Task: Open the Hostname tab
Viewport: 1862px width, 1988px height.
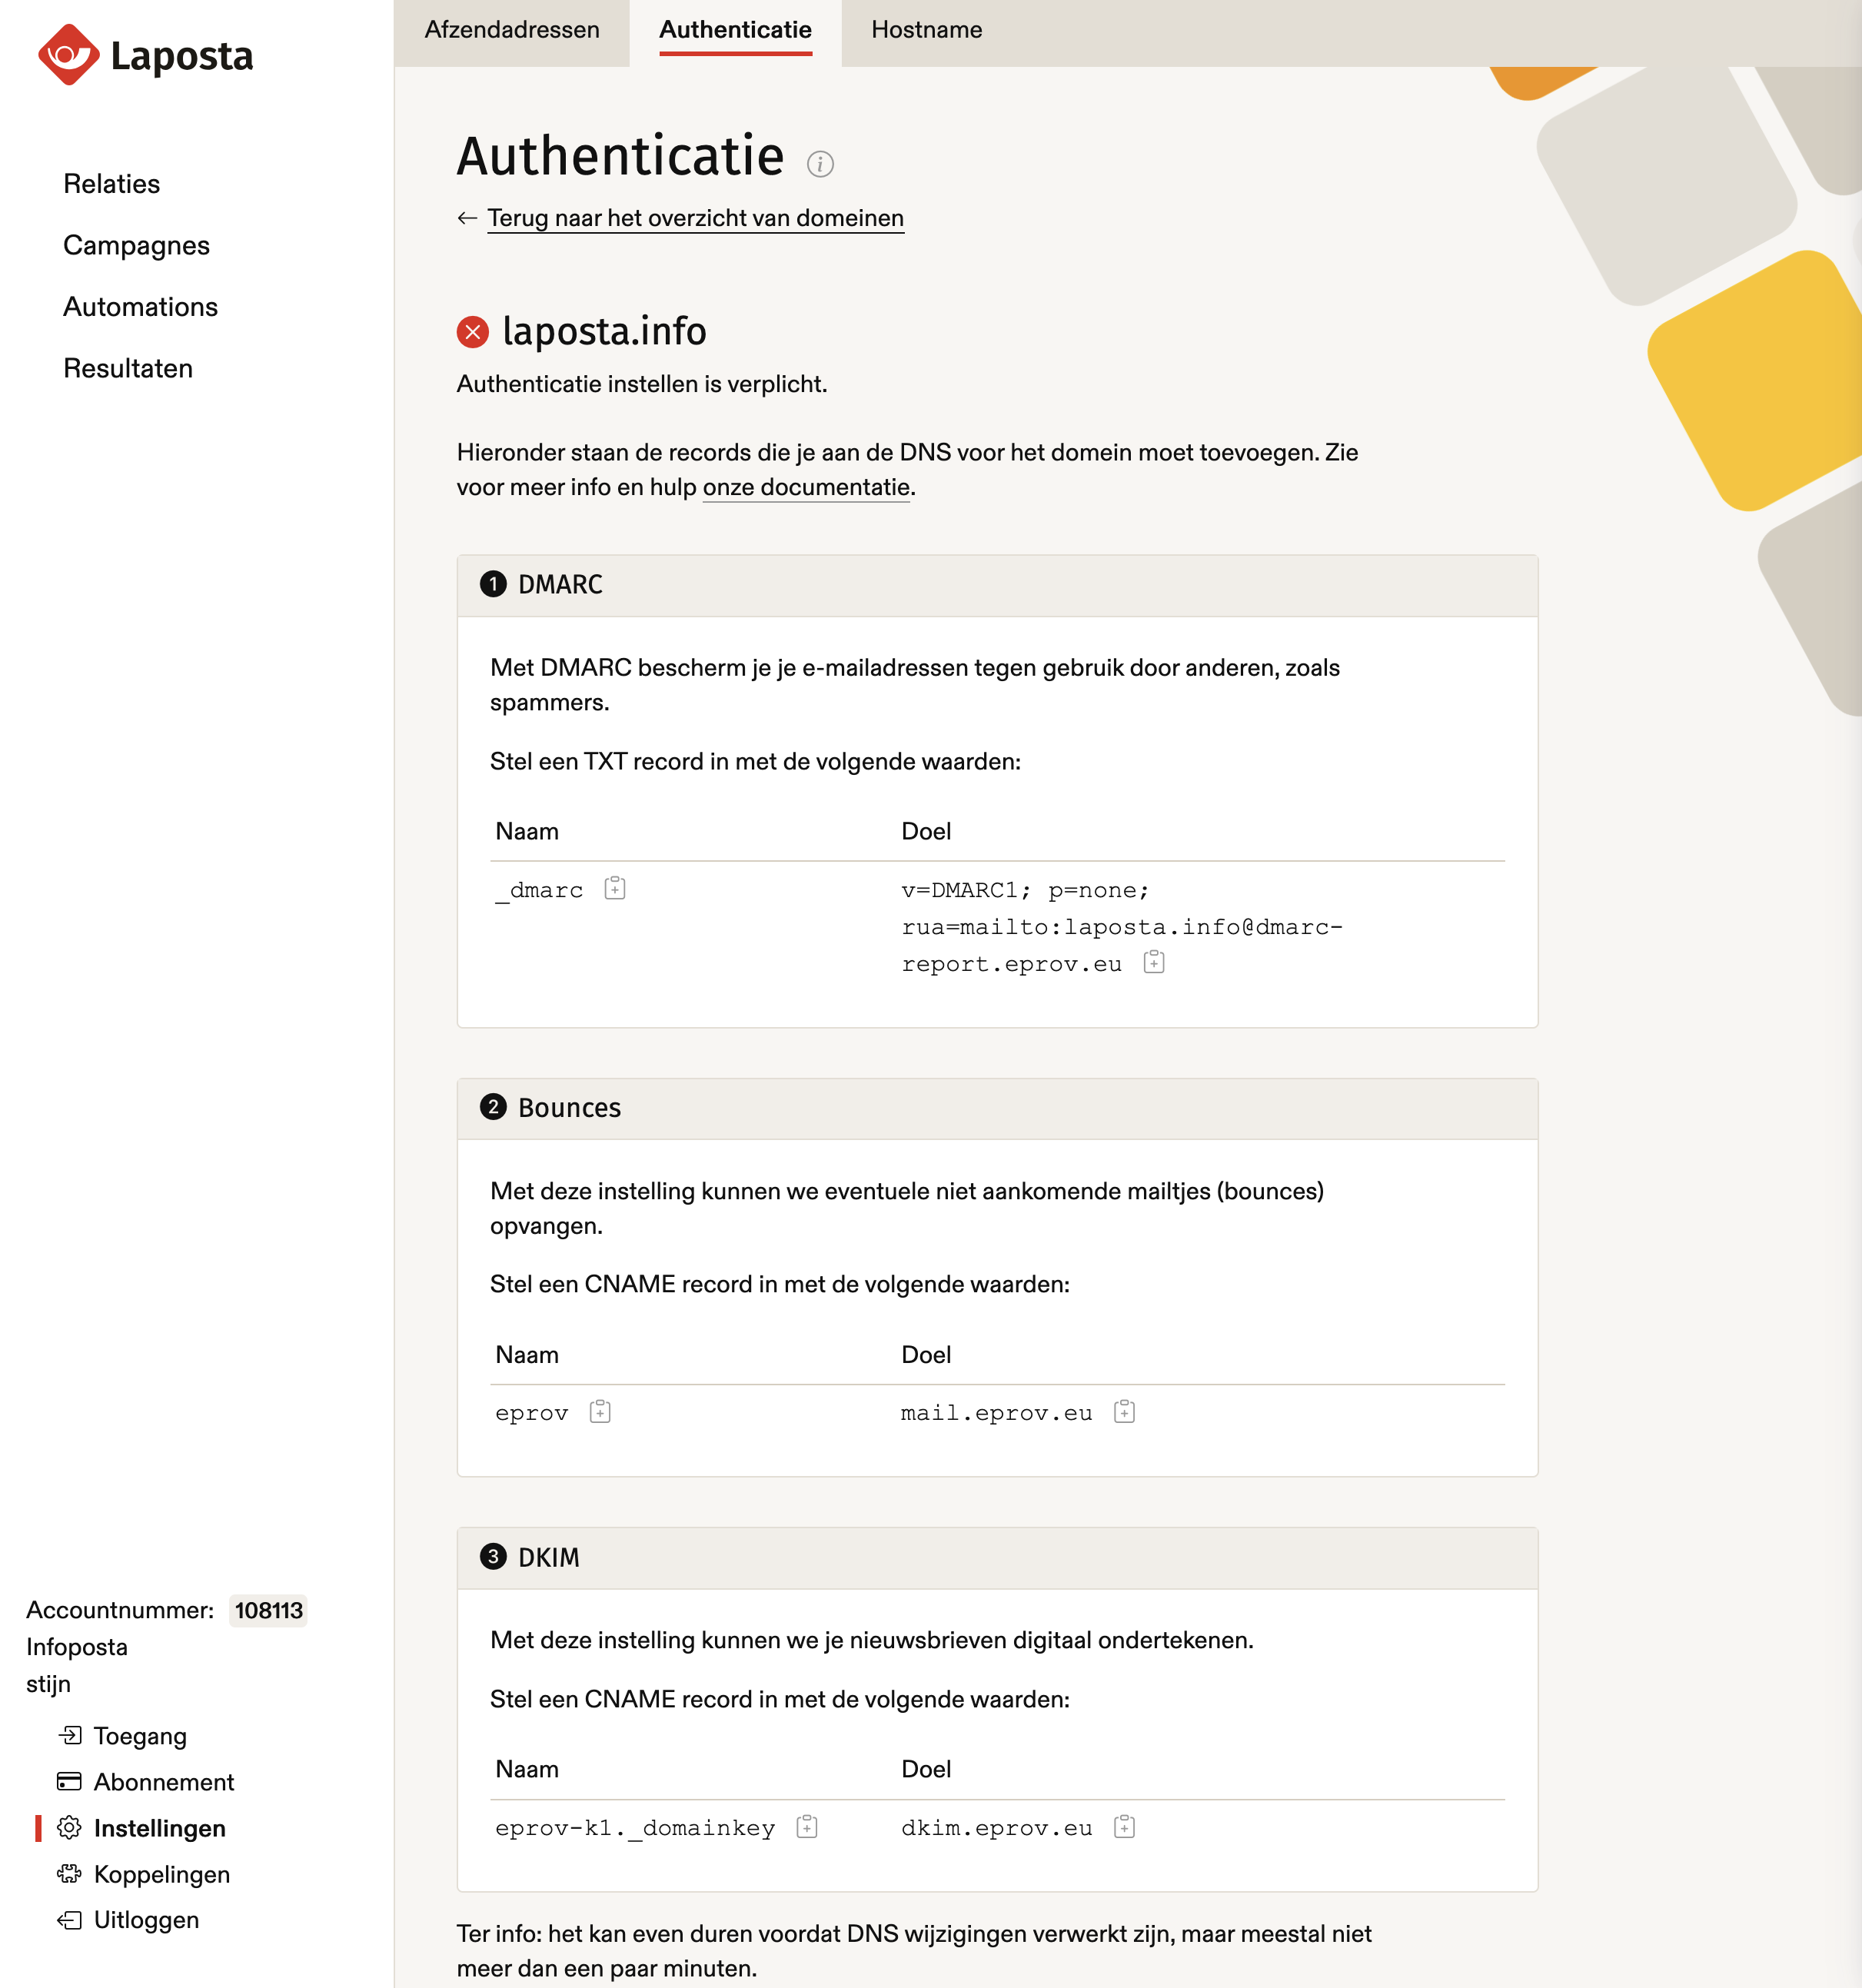Action: point(926,30)
